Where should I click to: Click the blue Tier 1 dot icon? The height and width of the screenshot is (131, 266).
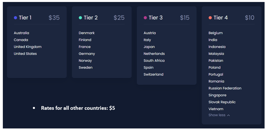pyautogui.click(x=16, y=18)
